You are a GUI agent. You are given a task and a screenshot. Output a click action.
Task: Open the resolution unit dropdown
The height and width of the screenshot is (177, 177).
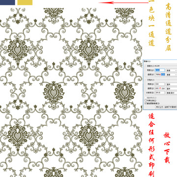(172, 92)
